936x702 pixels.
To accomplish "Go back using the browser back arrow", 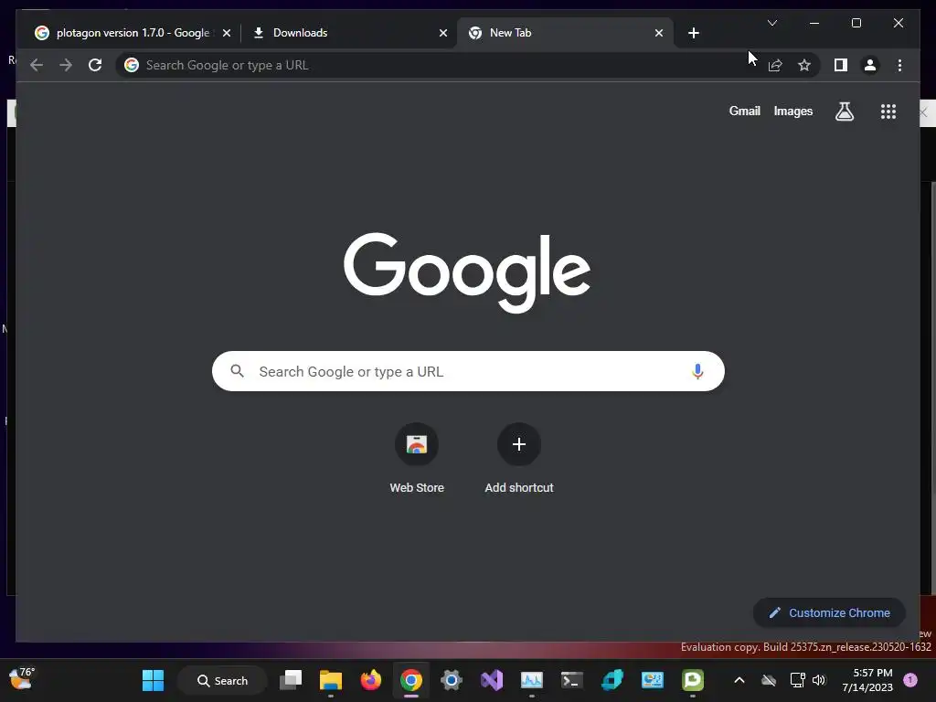I will (x=37, y=65).
